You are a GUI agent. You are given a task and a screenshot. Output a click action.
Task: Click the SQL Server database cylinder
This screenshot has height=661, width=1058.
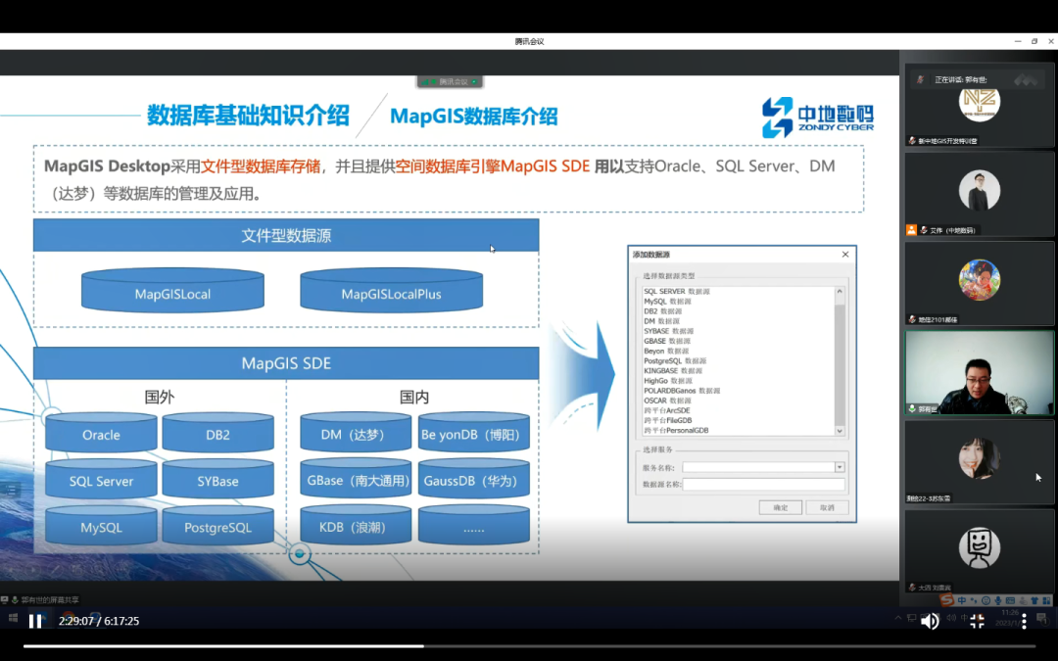(x=101, y=479)
